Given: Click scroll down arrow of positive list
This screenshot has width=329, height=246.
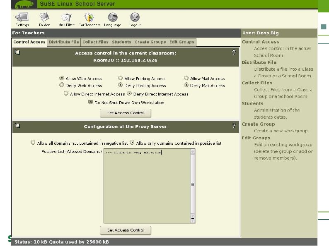Looking at the screenshot, I should coord(193,220).
